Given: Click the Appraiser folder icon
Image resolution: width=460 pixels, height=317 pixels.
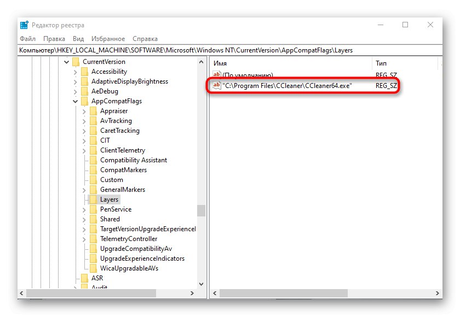Looking at the screenshot, I should click(93, 111).
